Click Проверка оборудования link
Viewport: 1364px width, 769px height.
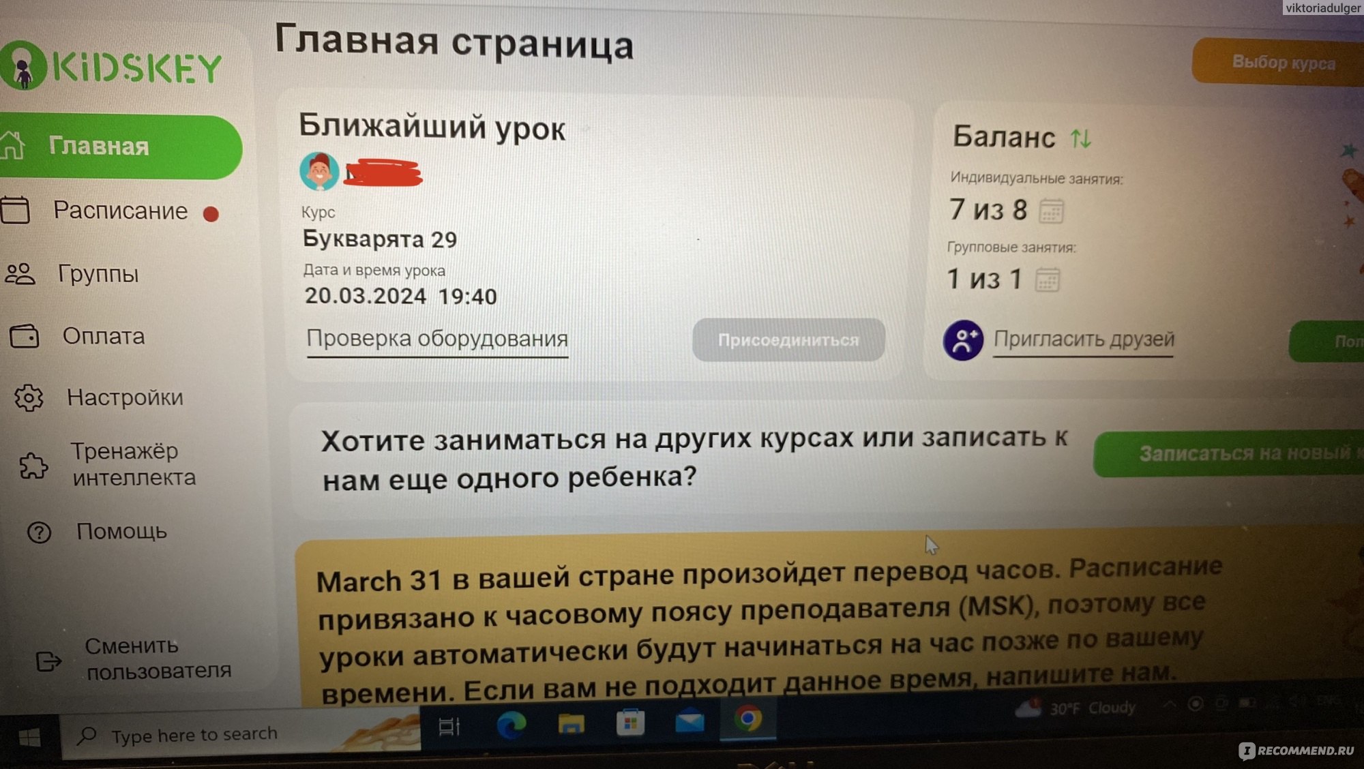437,339
